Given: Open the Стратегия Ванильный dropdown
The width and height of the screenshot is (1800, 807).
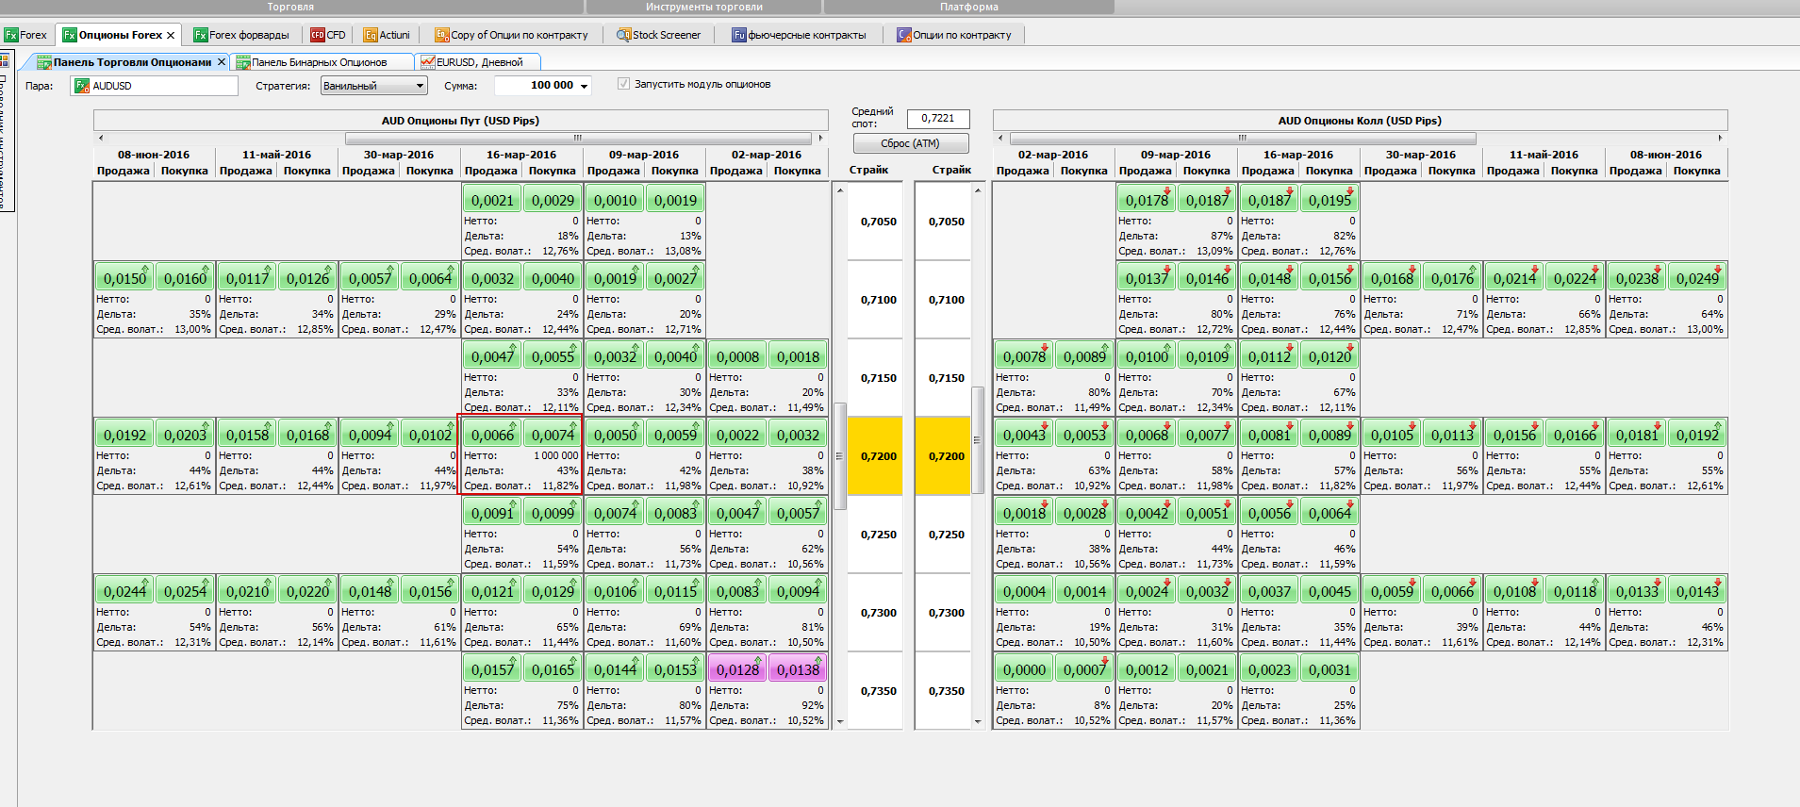Looking at the screenshot, I should [374, 86].
